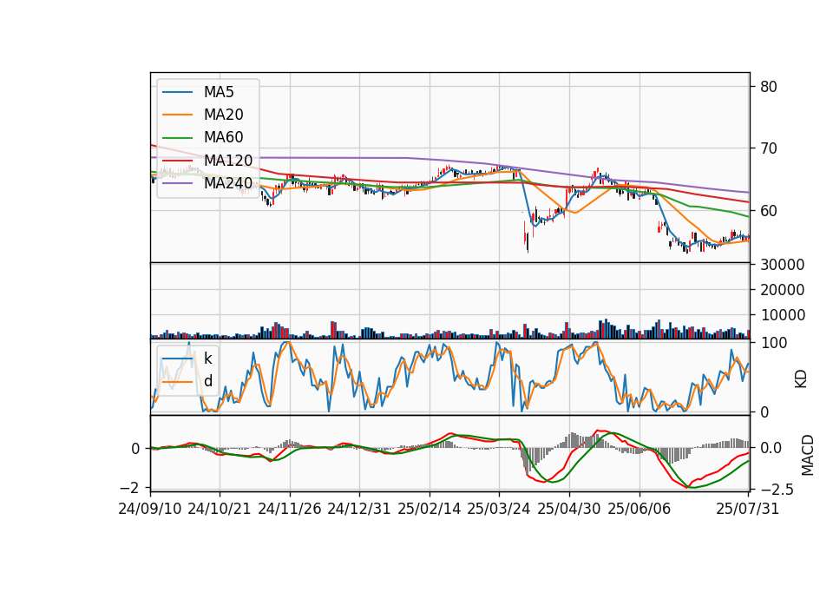Click the 25/04/30 date axis label
Viewport: 833px width, 599px height.
[569, 509]
